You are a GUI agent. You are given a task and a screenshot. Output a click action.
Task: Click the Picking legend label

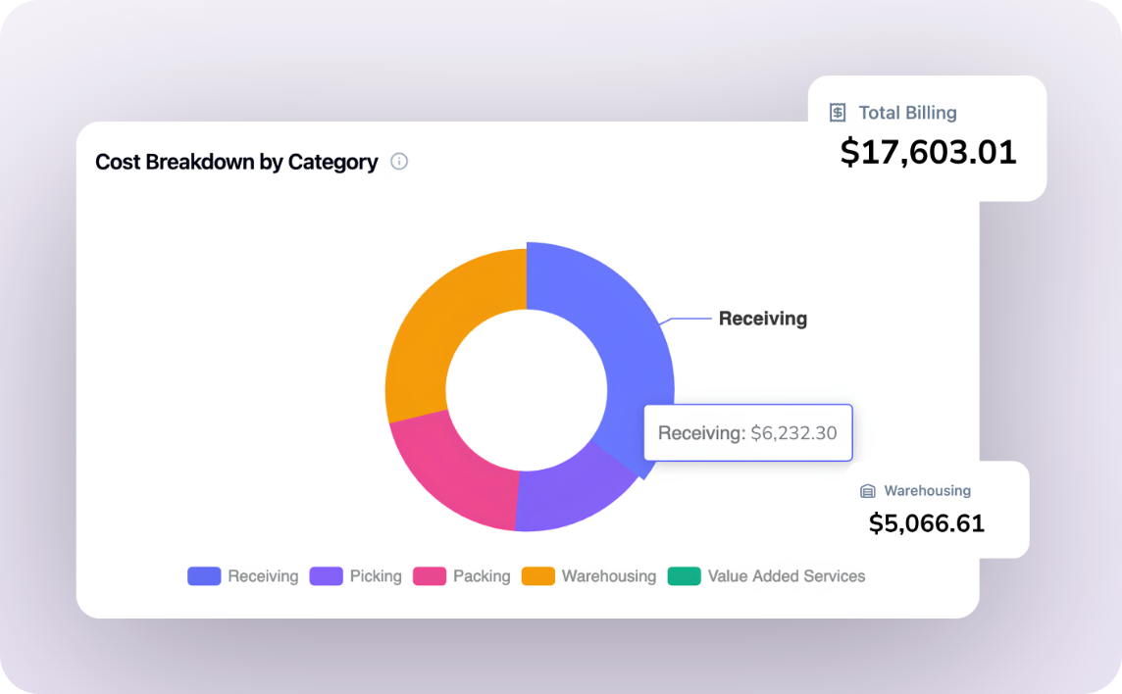376,576
